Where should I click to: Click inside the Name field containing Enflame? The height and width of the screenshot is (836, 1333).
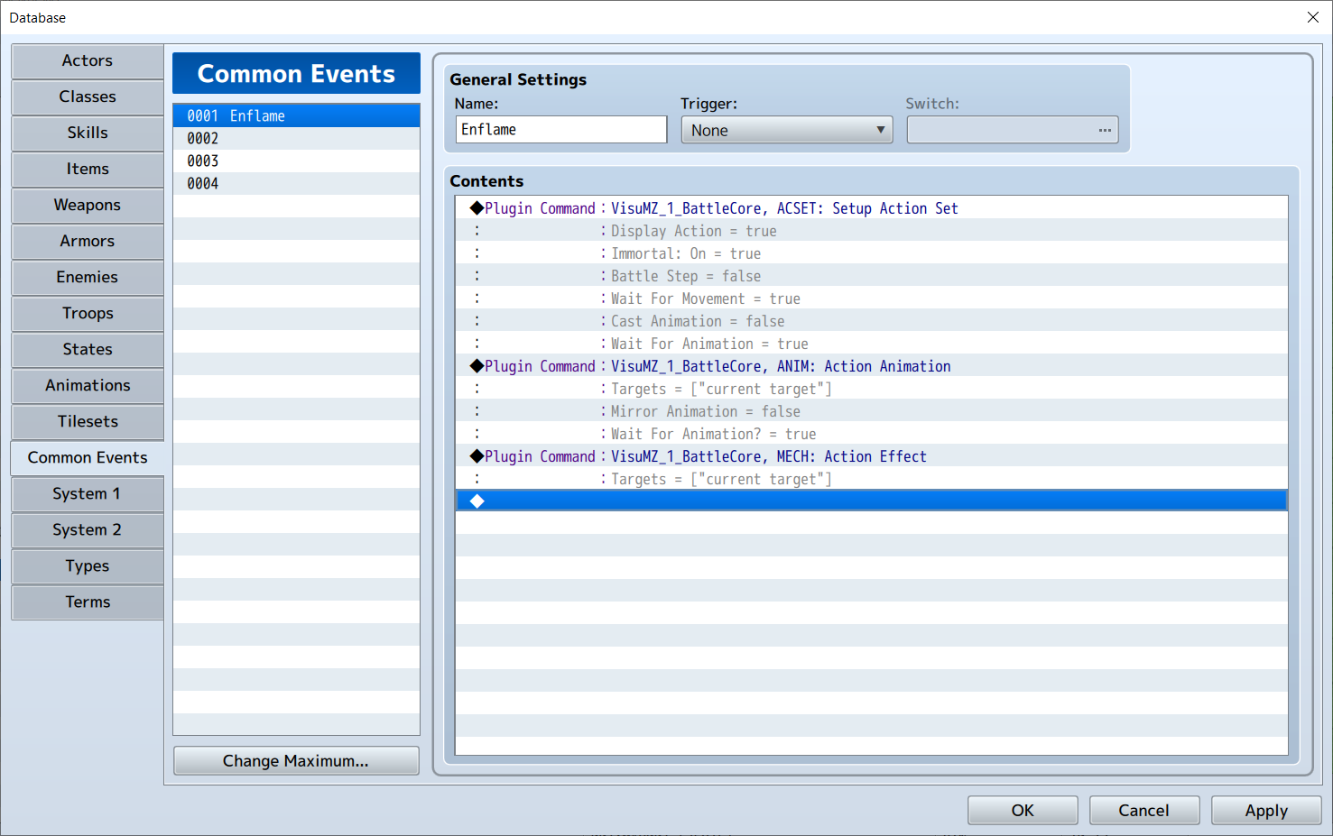pyautogui.click(x=560, y=130)
